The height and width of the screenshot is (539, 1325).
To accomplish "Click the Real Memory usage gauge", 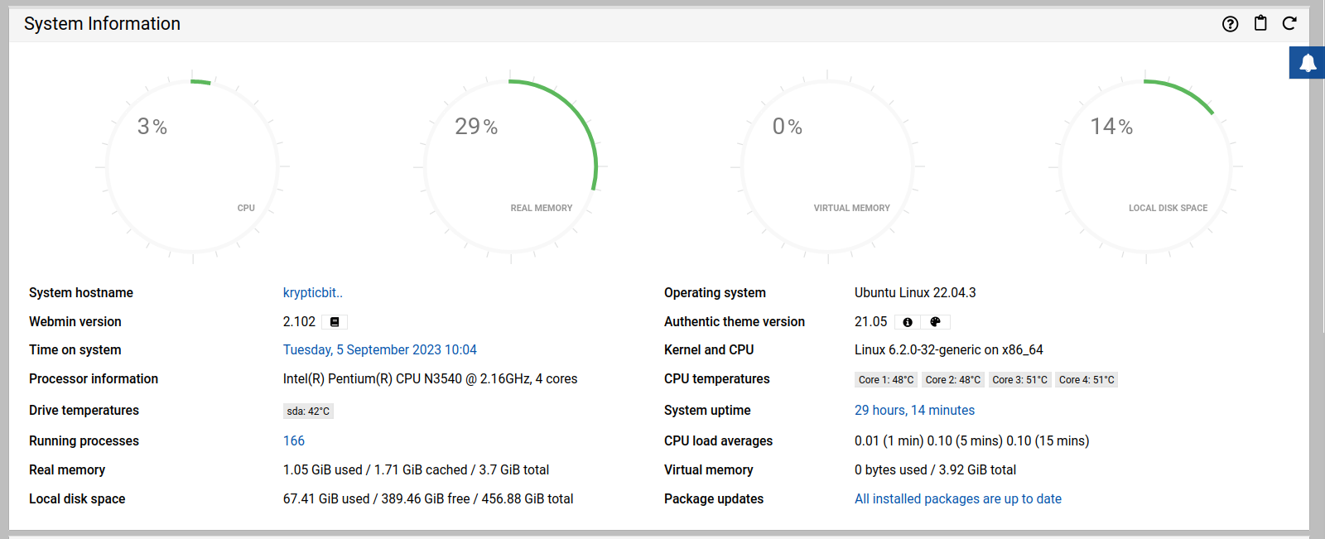I will tap(510, 167).
